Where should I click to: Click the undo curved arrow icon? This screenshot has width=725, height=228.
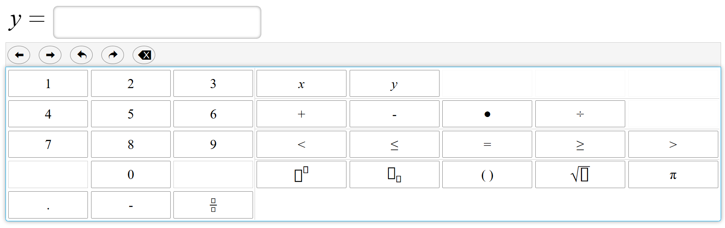82,55
